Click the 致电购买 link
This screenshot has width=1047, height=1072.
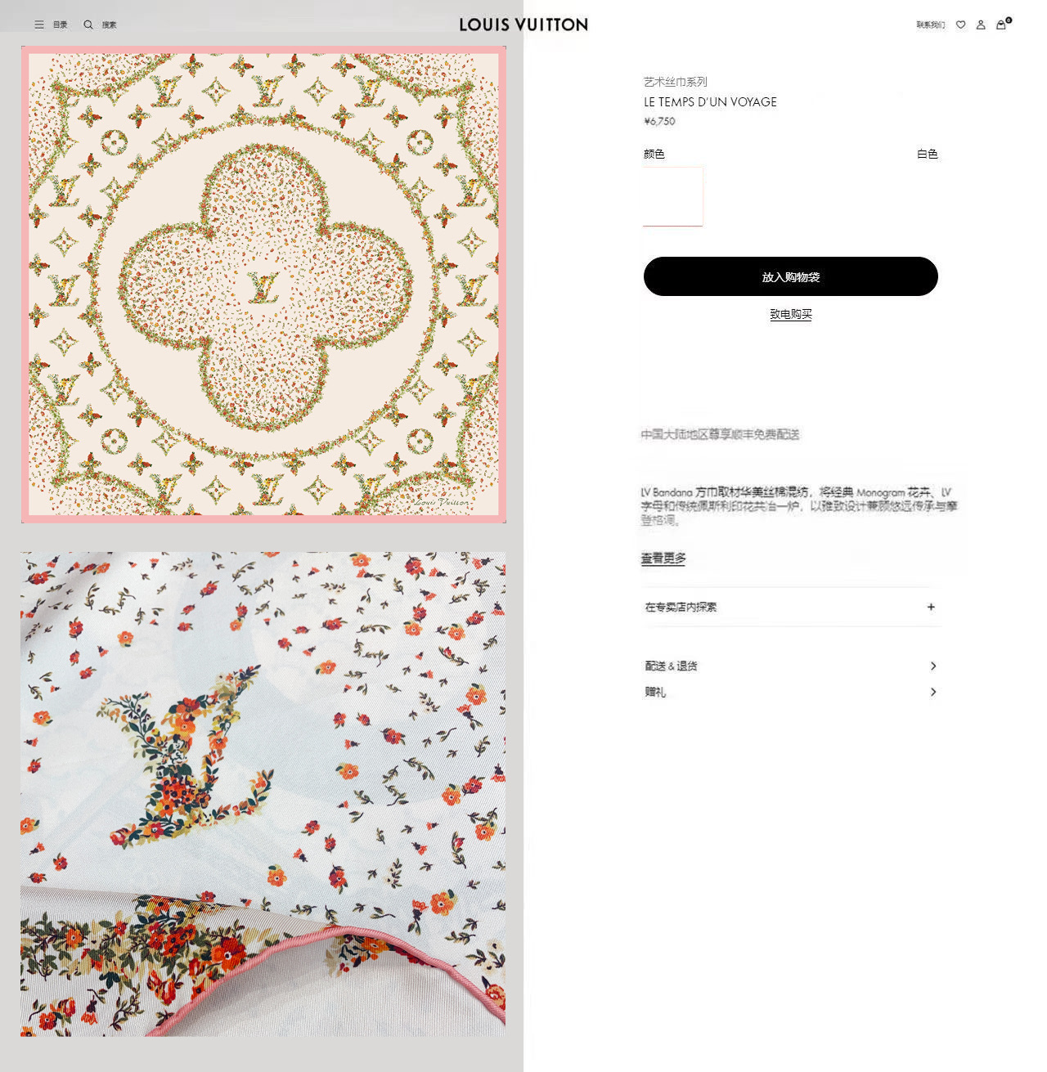tap(791, 314)
